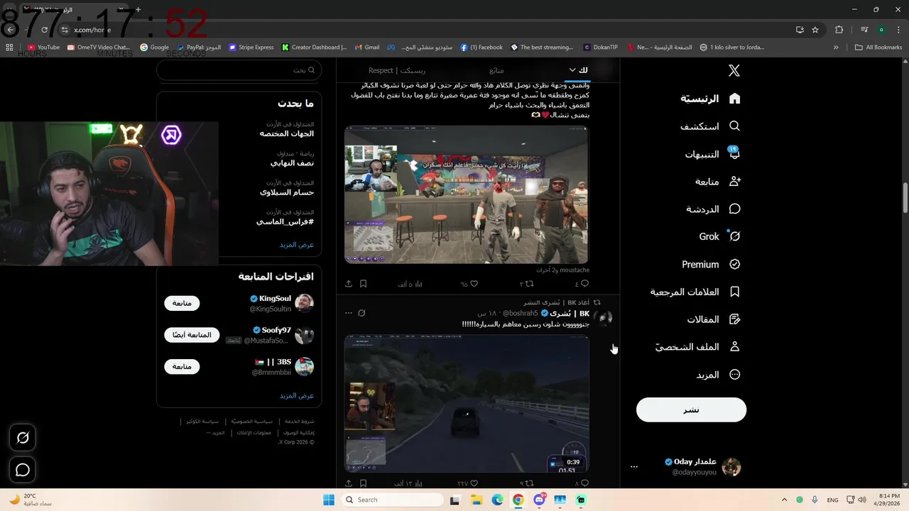This screenshot has width=909, height=511.
Task: Share the bar screenshot post
Action: tap(349, 284)
